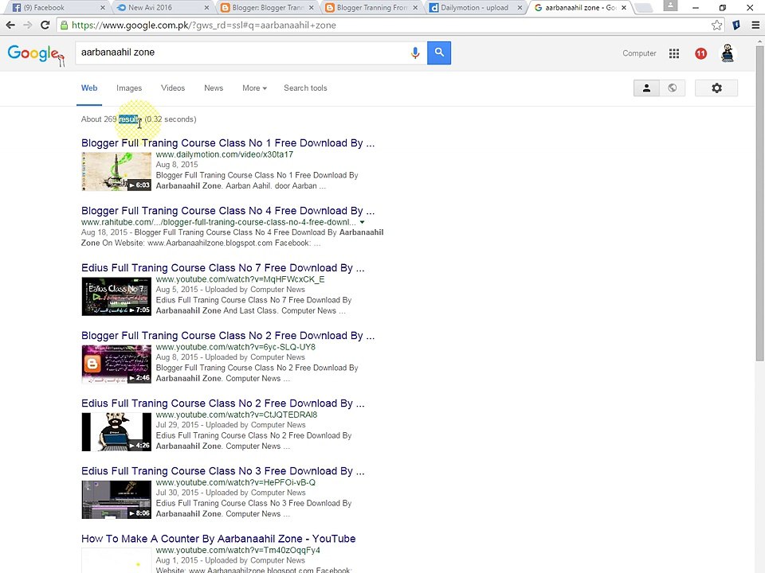
Task: Click the new tab button
Action: pos(644,8)
